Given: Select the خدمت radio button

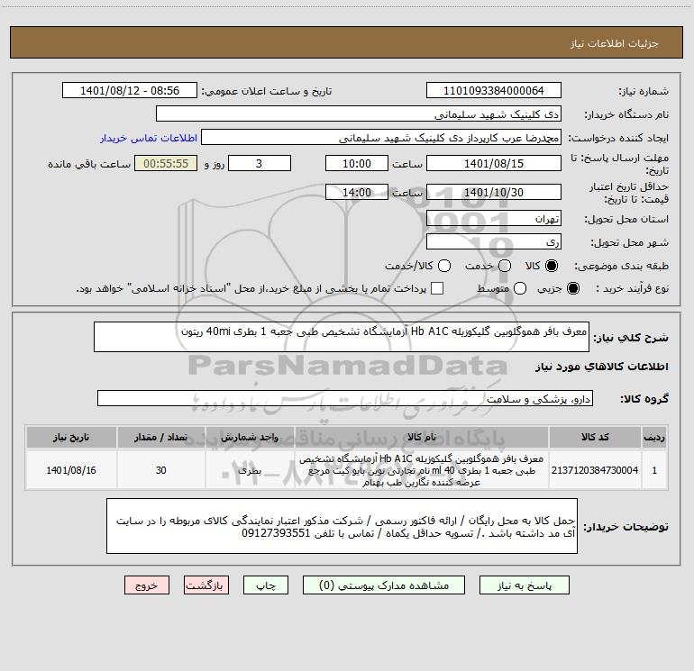Looking at the screenshot, I should [505, 266].
